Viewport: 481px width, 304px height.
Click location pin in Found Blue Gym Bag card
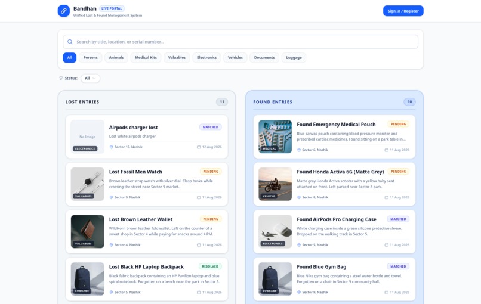point(299,292)
